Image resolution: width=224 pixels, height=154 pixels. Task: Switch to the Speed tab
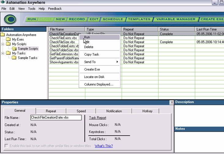point(81,111)
